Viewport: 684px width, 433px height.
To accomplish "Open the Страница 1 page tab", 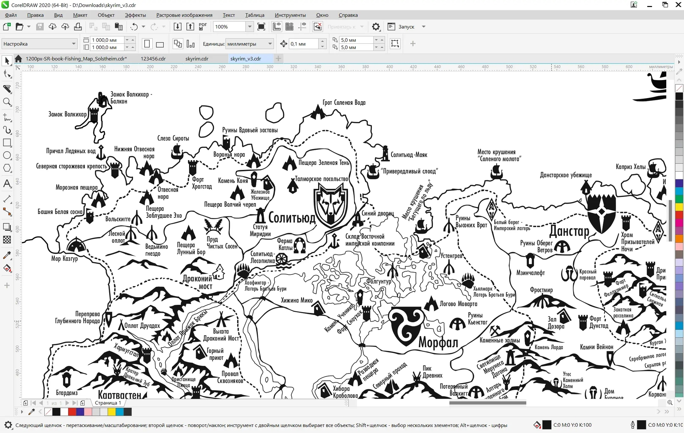I will [108, 403].
